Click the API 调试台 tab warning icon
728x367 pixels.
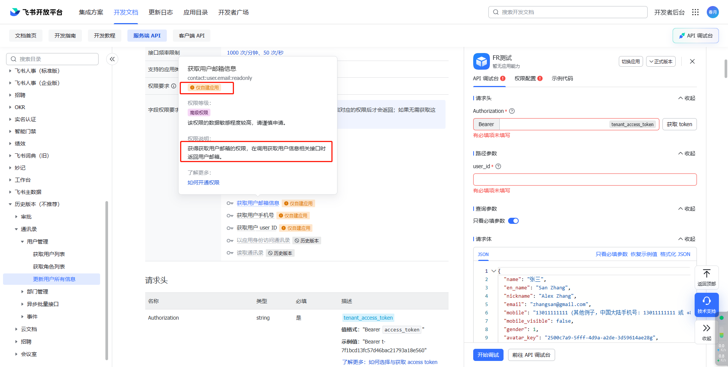pos(503,78)
